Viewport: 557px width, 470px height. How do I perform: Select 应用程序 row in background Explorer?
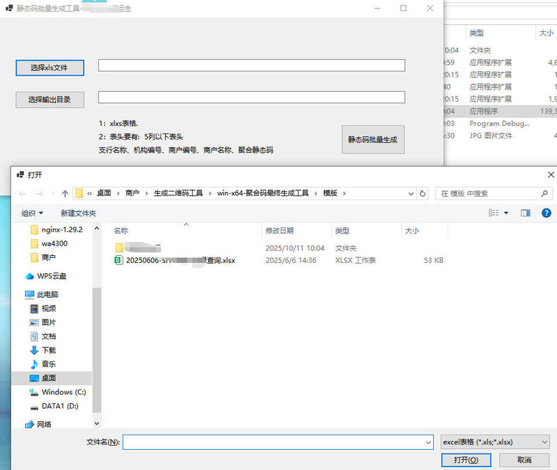click(500, 111)
